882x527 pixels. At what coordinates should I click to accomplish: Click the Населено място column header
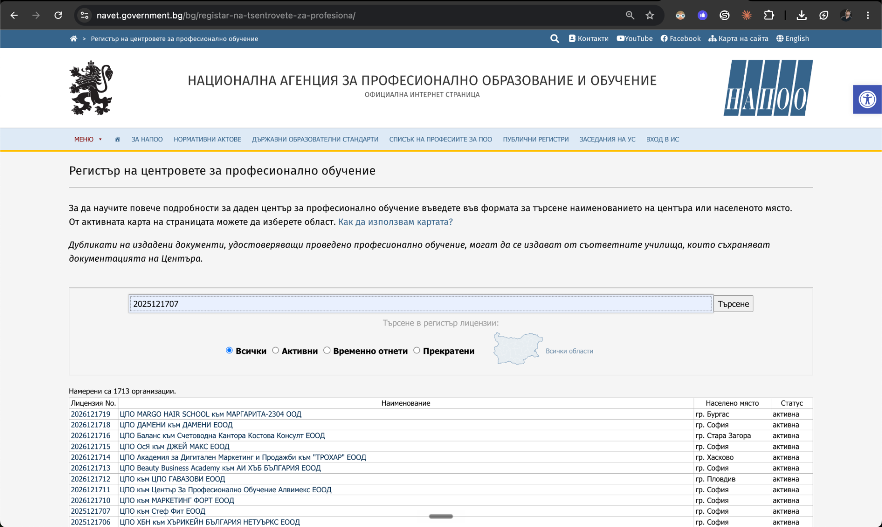[x=732, y=403]
